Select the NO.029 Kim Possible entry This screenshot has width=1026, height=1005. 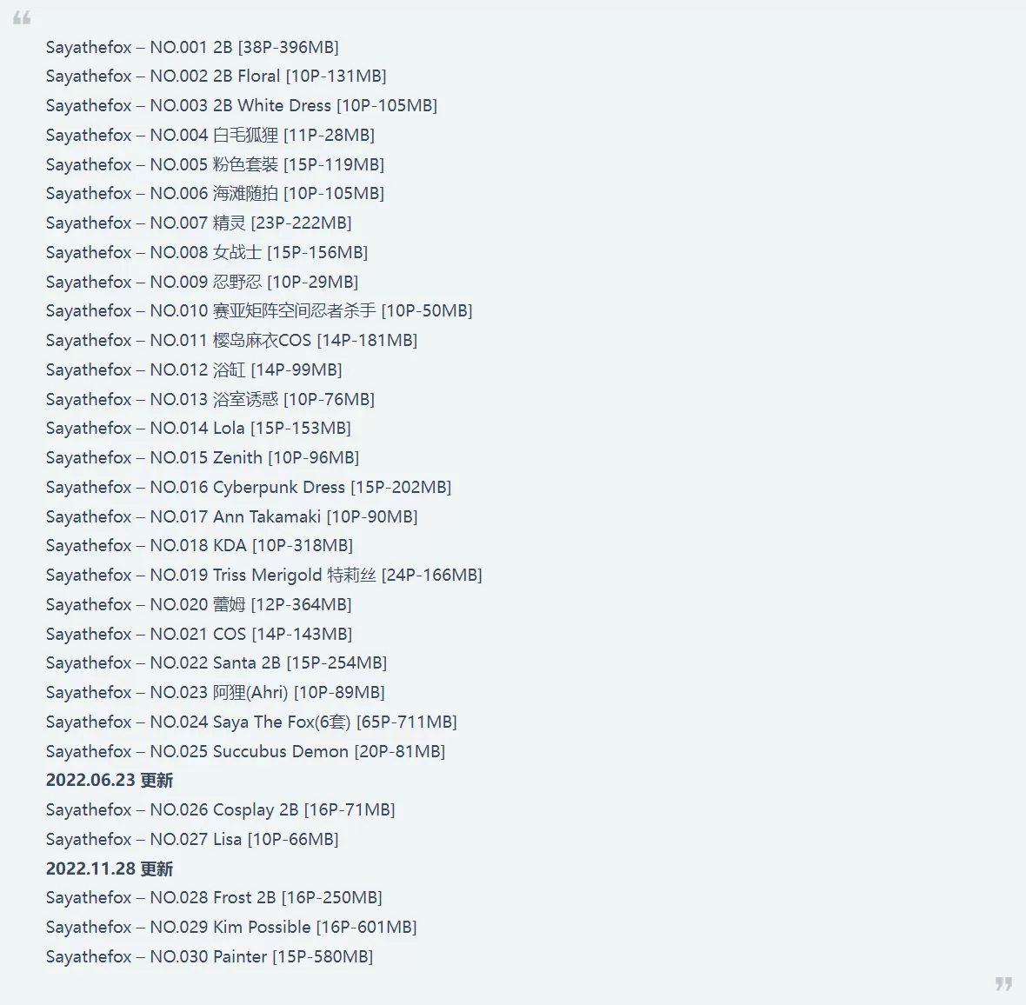(x=231, y=927)
